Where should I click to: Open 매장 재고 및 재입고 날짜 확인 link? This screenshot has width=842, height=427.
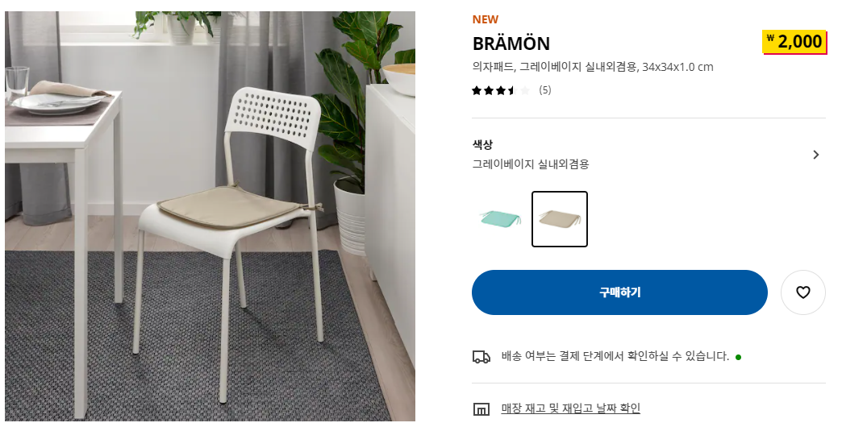pyautogui.click(x=571, y=408)
